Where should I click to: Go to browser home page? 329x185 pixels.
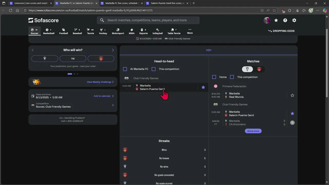click(x=17, y=11)
